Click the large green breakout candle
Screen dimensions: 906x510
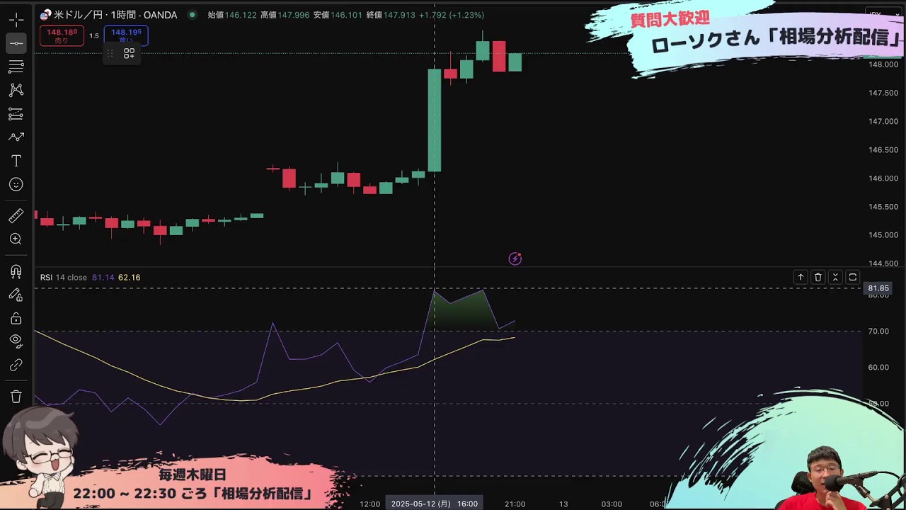[x=435, y=120]
